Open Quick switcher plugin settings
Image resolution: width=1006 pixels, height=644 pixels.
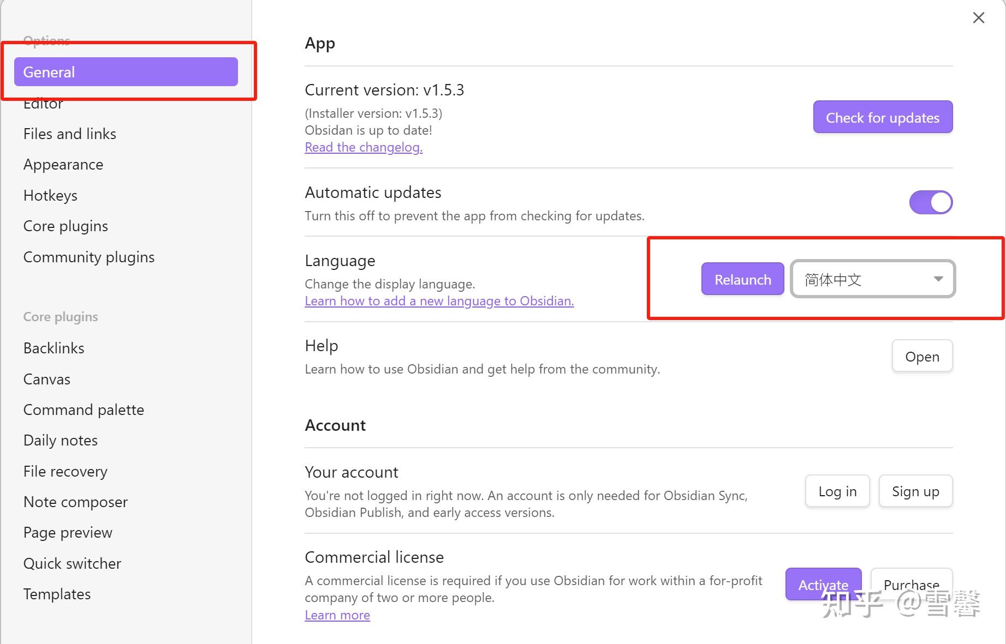72,564
